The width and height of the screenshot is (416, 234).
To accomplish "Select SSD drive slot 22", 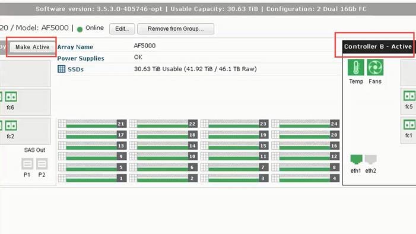I will pos(163,124).
